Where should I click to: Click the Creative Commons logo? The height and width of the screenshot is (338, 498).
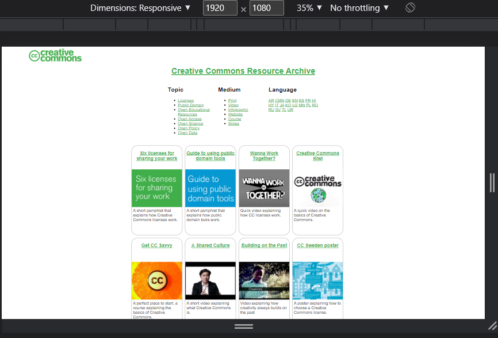[x=55, y=55]
